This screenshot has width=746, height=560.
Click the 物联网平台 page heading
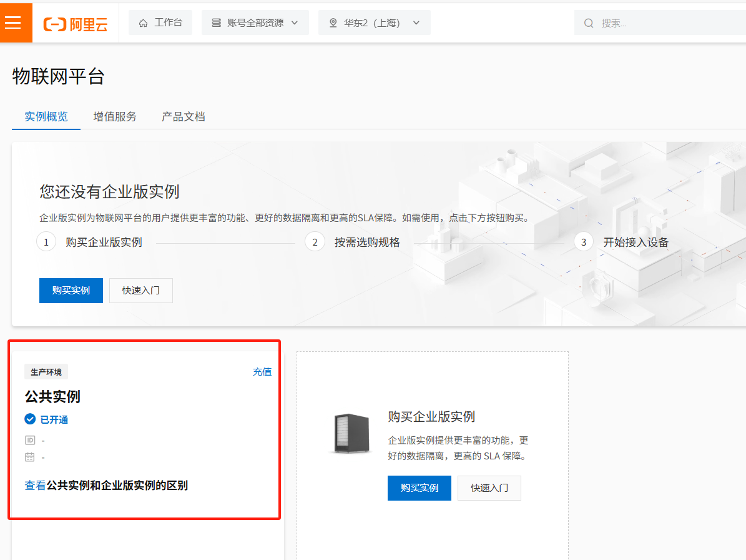pos(58,76)
